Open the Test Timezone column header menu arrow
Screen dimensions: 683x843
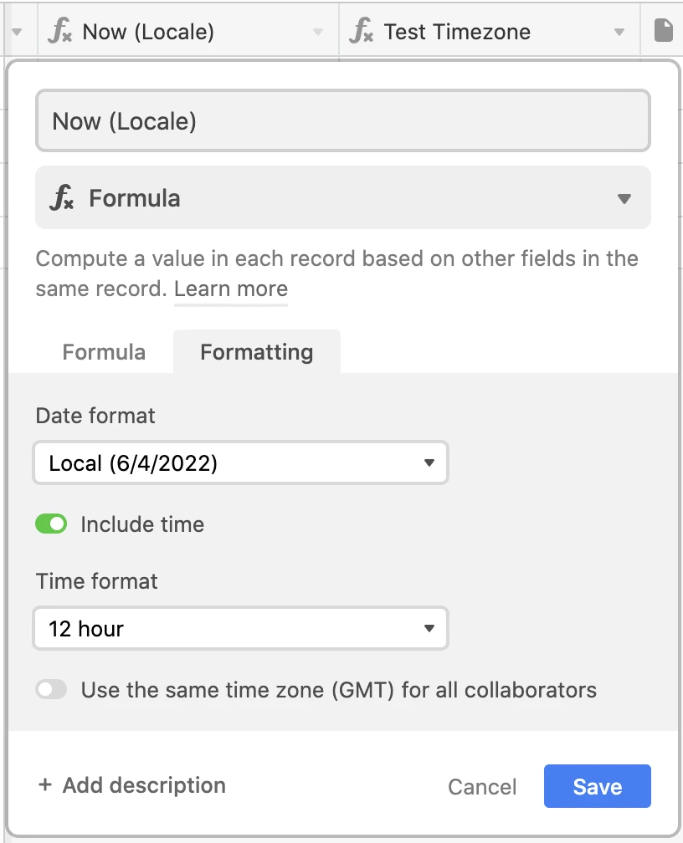tap(619, 32)
